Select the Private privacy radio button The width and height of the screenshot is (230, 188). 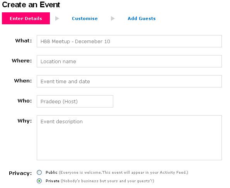click(x=39, y=181)
